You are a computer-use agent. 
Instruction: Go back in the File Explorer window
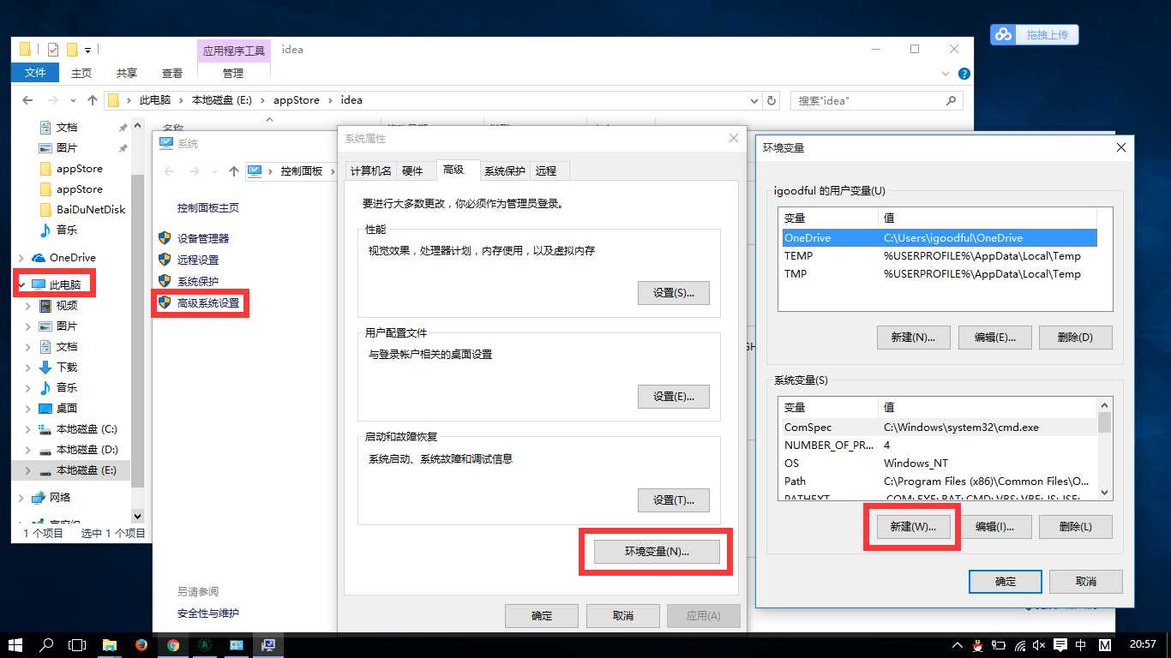27,100
